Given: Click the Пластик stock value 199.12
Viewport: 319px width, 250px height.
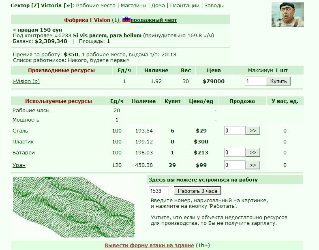Looking at the screenshot, I should click(144, 142).
